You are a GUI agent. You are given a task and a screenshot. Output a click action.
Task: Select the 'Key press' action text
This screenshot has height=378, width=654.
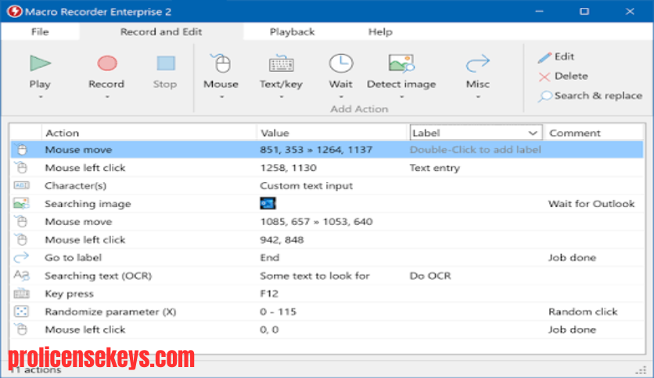(70, 294)
